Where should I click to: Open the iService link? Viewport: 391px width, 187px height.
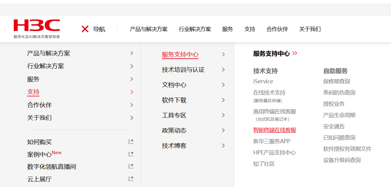coord(263,81)
